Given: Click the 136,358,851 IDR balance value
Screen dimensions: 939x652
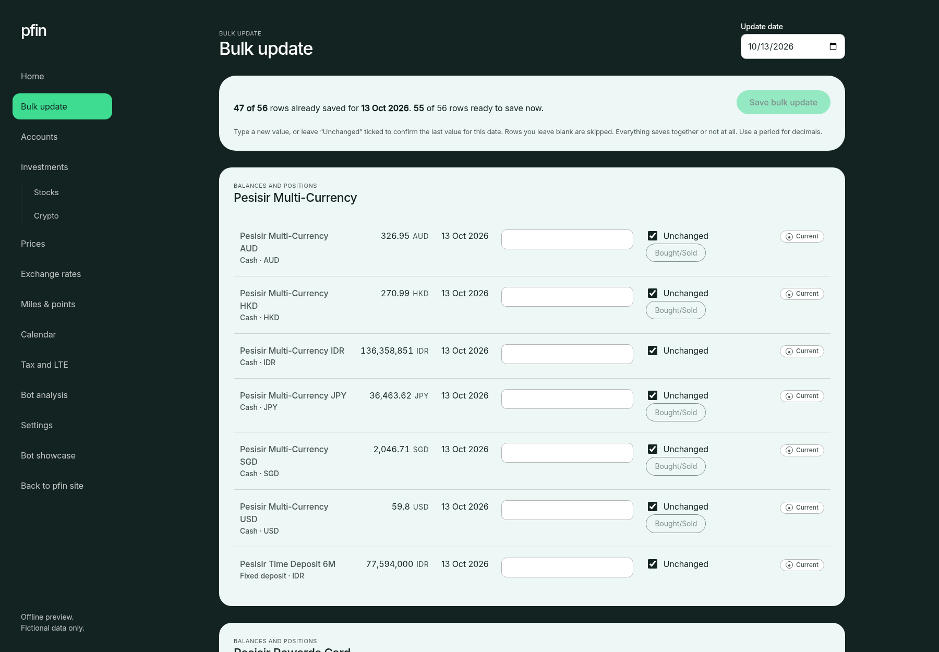Looking at the screenshot, I should click(x=394, y=351).
